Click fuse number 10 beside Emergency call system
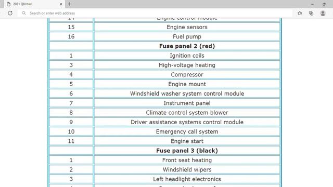333x187 pixels. (x=71, y=131)
